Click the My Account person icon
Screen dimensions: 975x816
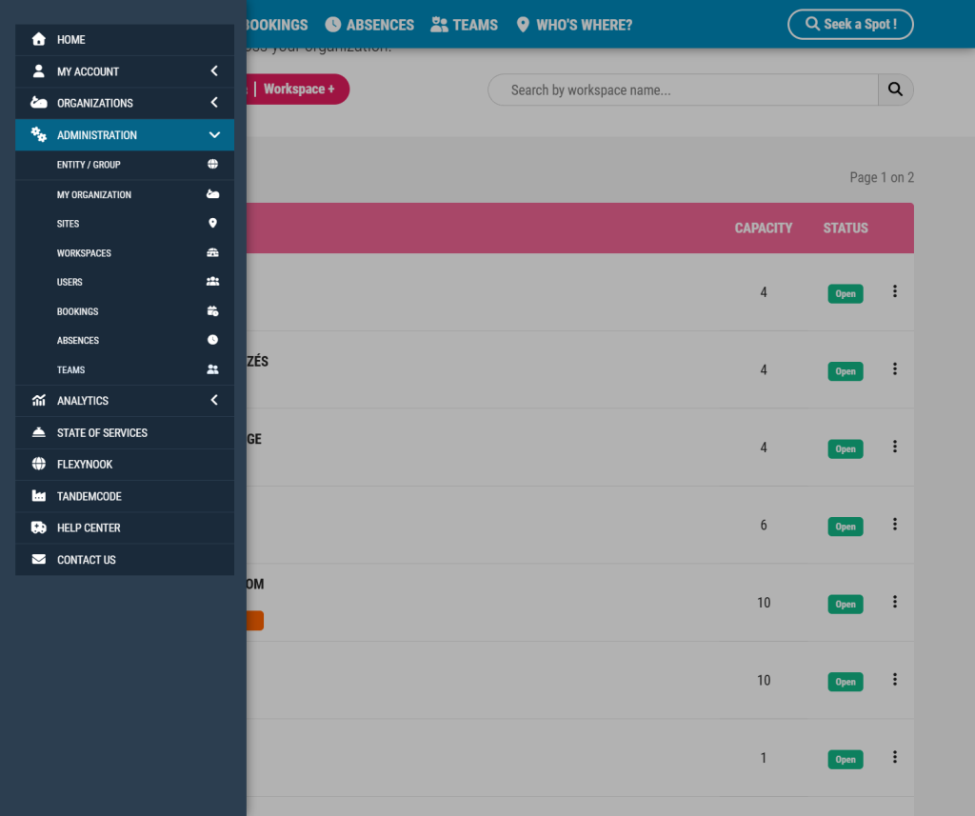pyautogui.click(x=38, y=70)
